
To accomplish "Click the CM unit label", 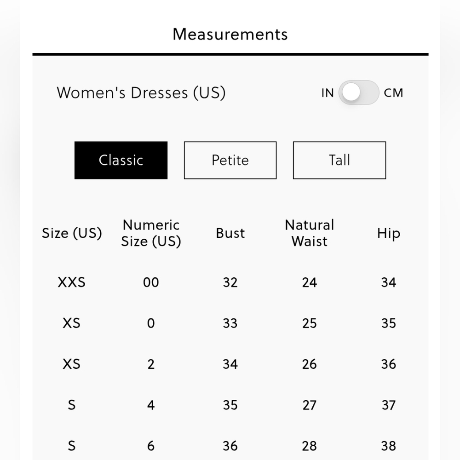I will pos(394,93).
